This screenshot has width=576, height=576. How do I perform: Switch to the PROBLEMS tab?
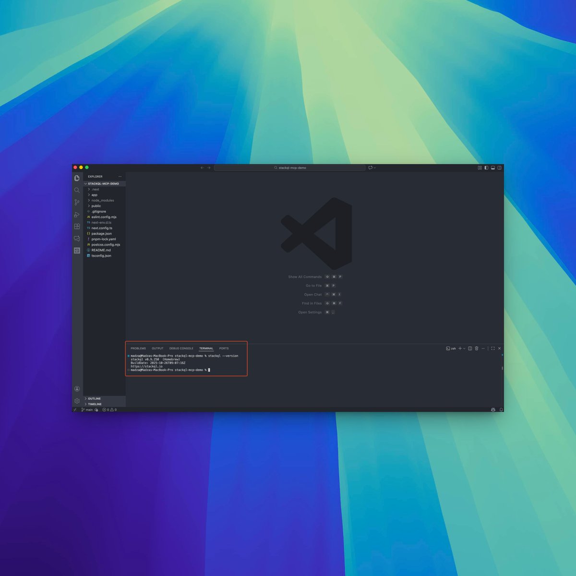coord(138,348)
